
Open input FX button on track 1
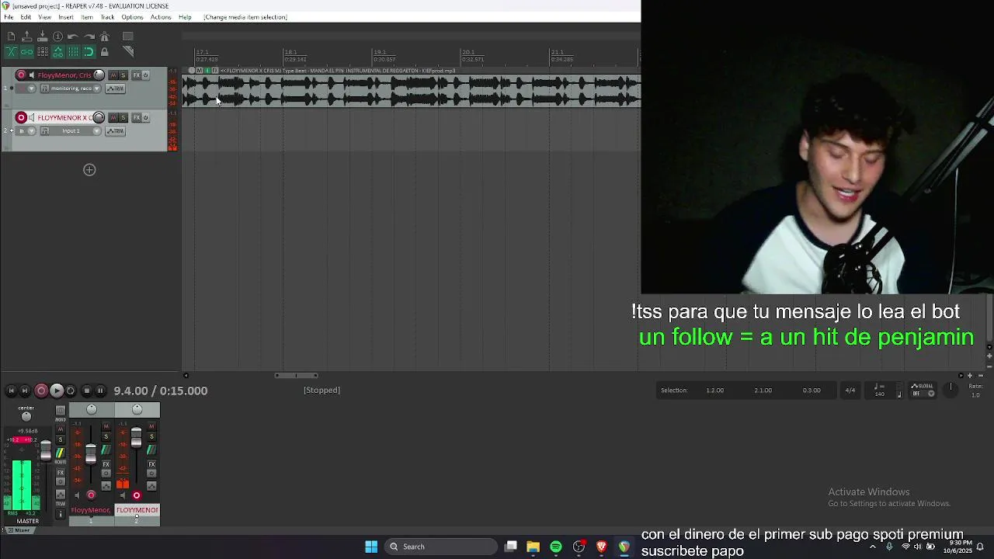tap(45, 89)
